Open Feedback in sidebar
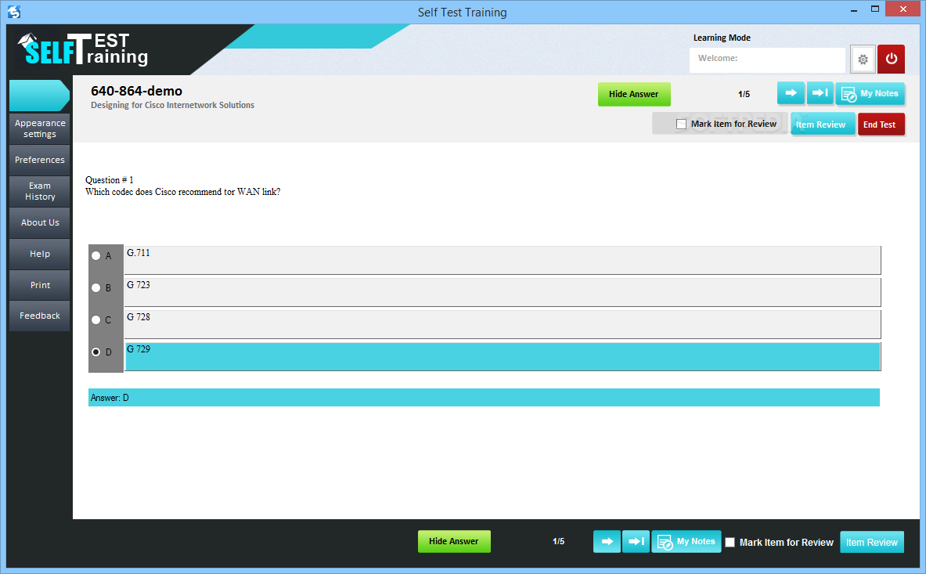 [40, 316]
